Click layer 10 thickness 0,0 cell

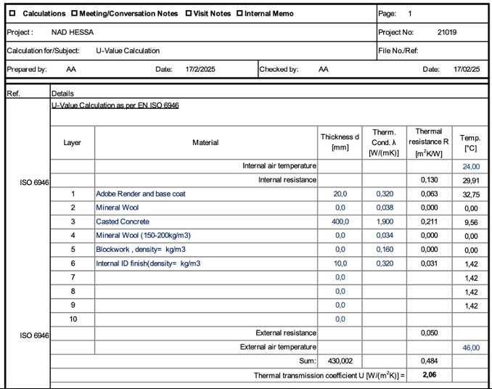[340, 319]
